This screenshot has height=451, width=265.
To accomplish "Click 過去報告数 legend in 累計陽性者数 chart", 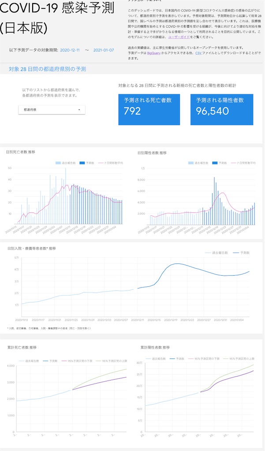I will coord(156,359).
